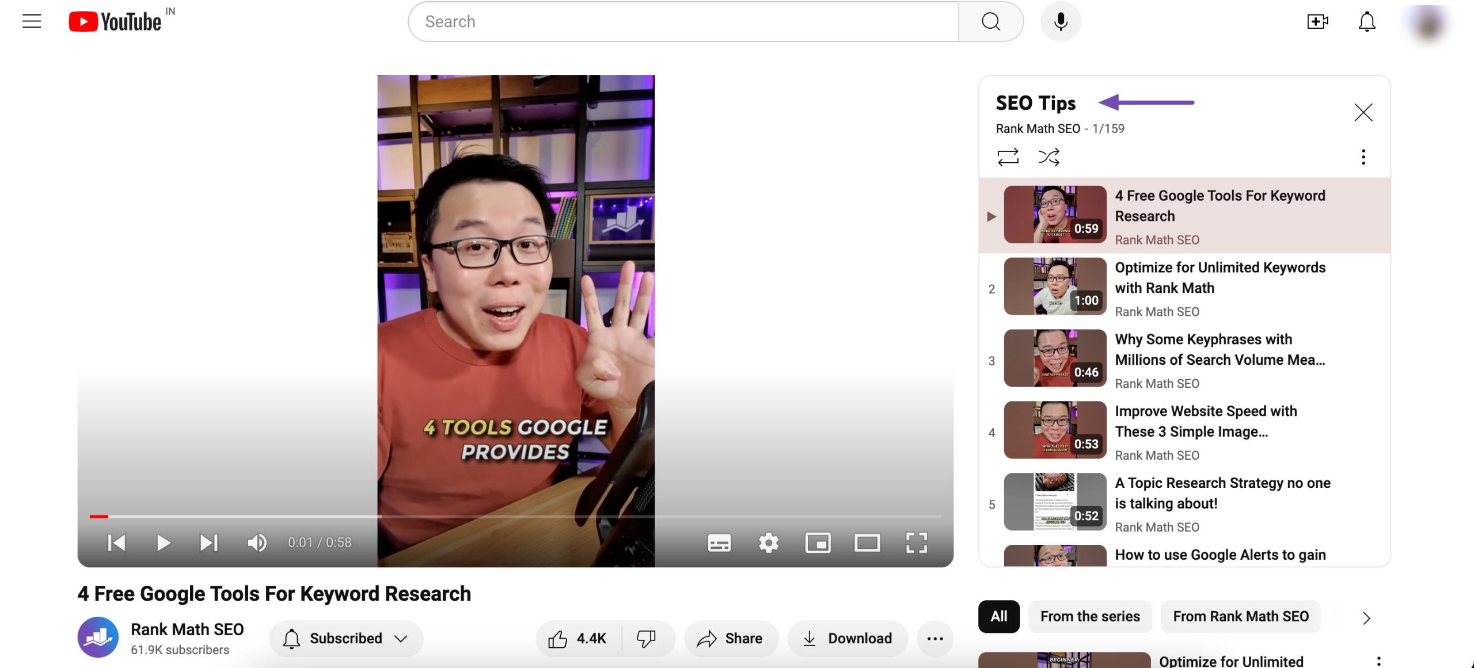Play the video
This screenshot has height=668, width=1474.
164,542
